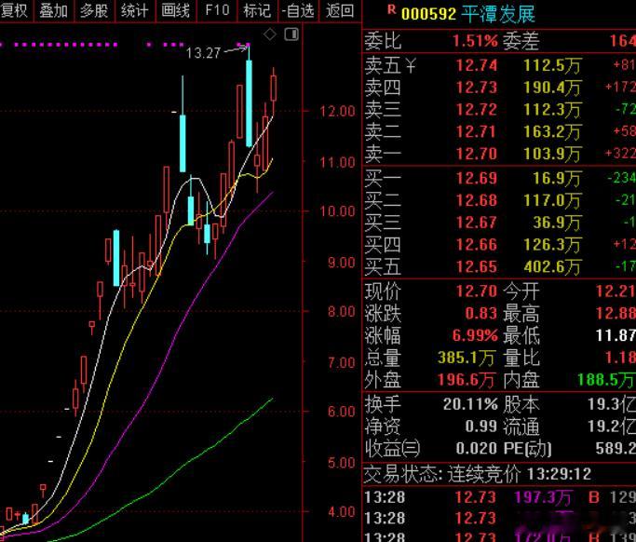
Task: Click the 10.00 price axis label
Action: 337,211
